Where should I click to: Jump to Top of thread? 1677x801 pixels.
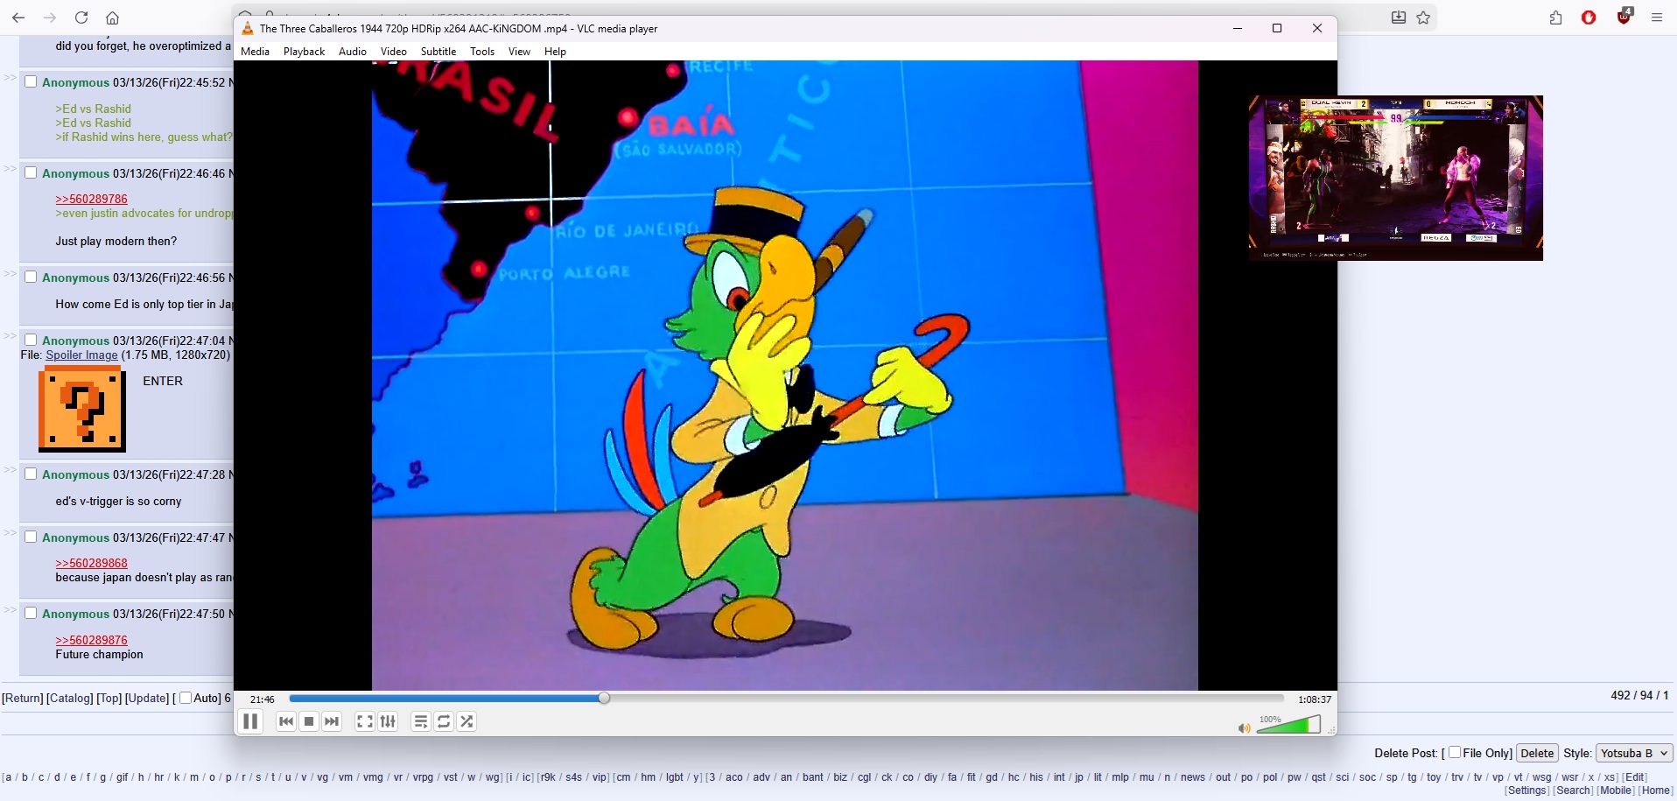click(x=109, y=698)
